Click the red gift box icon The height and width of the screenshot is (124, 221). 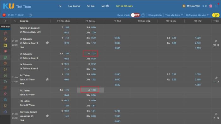[x=211, y=6]
